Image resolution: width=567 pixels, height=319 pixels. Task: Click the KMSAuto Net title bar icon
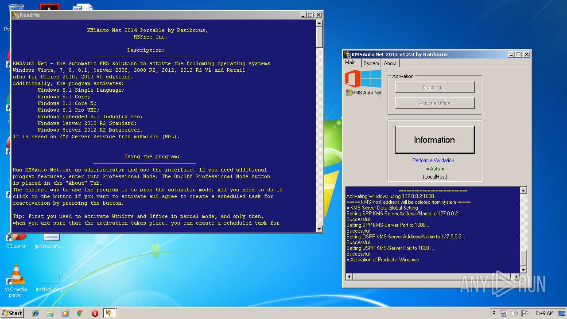(348, 54)
